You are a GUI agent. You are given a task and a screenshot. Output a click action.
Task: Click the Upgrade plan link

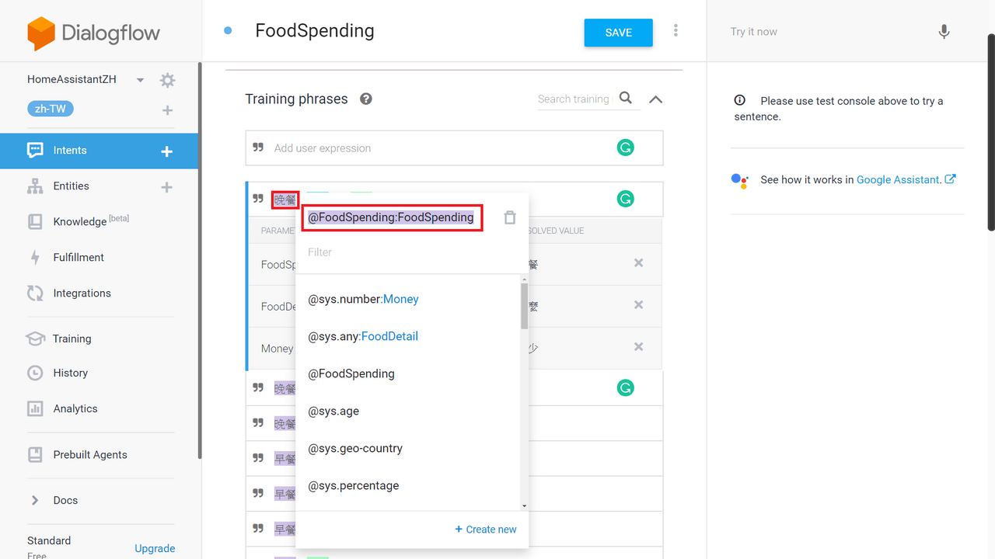(155, 548)
